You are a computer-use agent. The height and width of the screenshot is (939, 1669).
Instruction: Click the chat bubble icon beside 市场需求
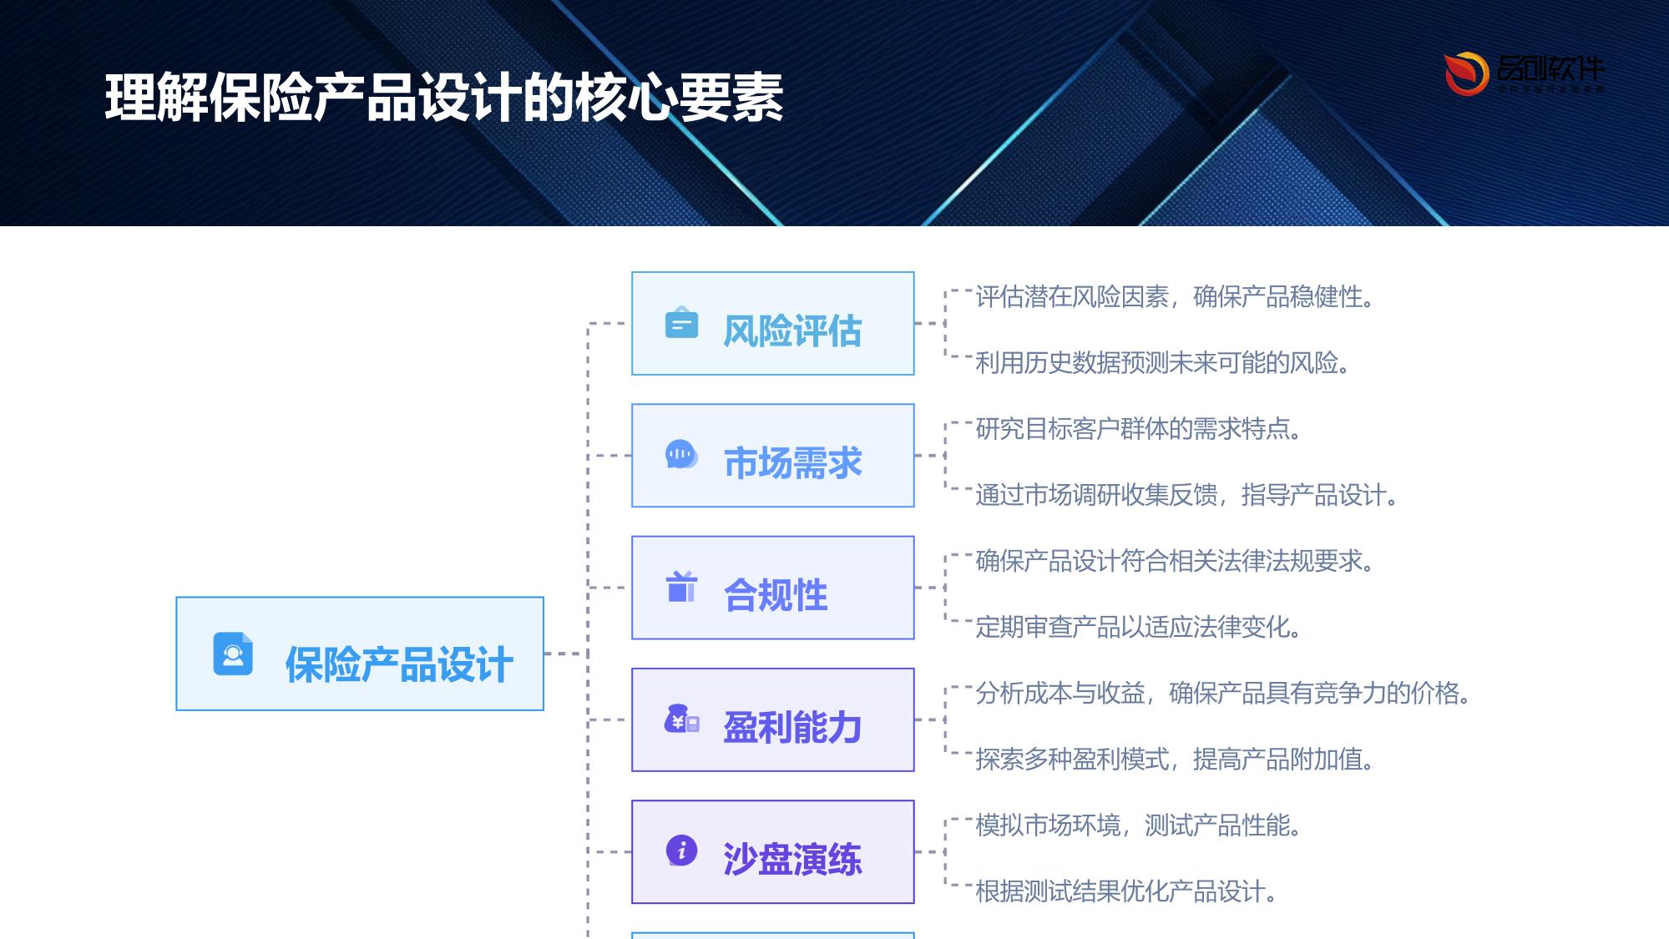681,455
